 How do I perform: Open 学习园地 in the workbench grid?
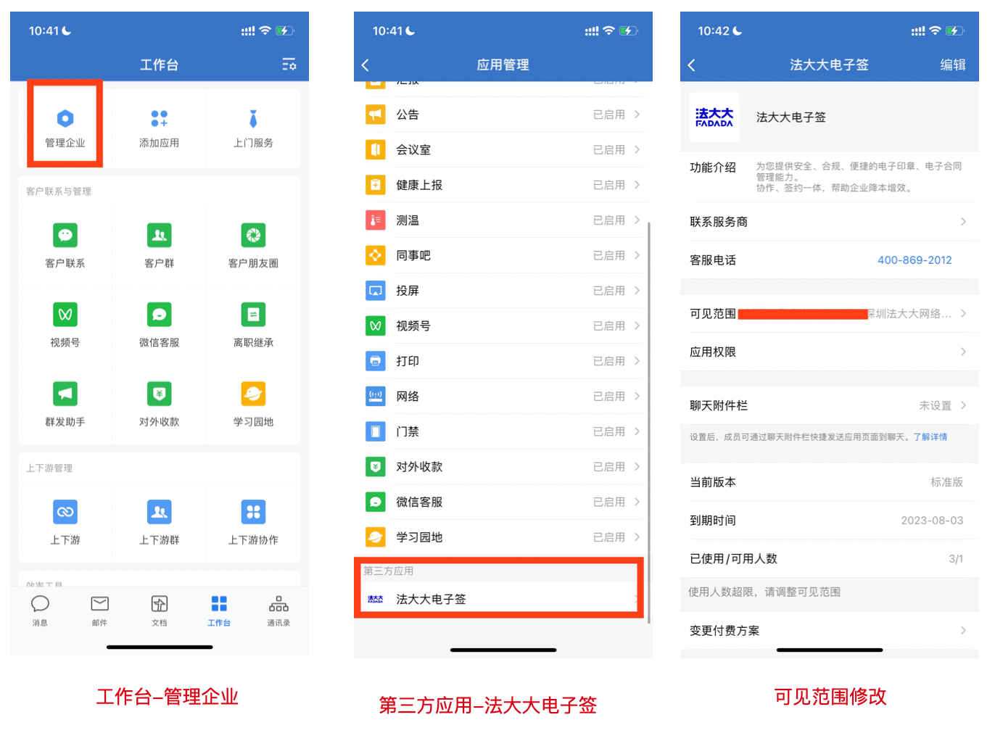[x=253, y=405]
